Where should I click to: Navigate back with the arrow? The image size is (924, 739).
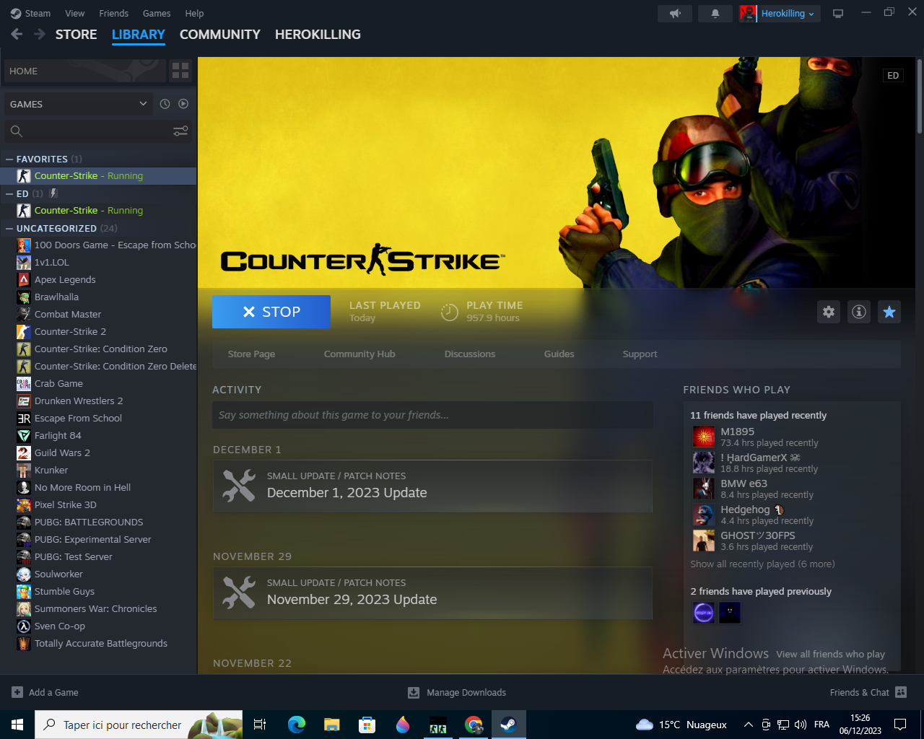pos(17,34)
